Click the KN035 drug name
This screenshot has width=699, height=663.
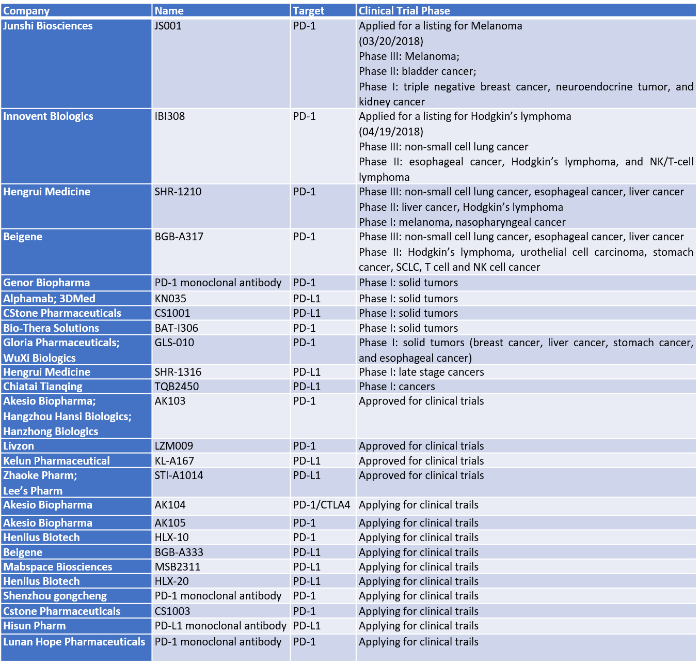coord(170,299)
